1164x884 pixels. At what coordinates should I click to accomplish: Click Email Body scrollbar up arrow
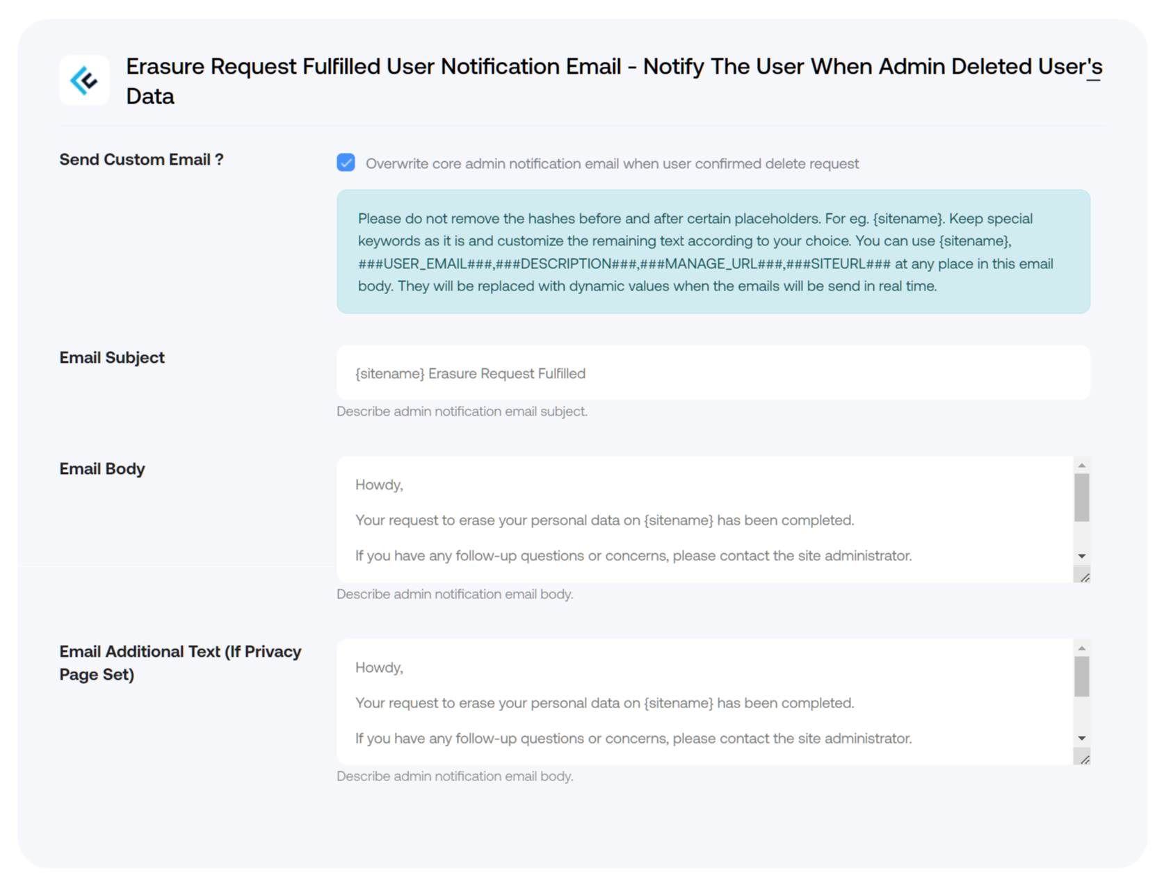(1081, 465)
